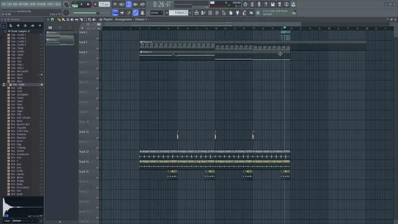Image resolution: width=398 pixels, height=224 pixels.
Task: Open the tempo tapper icon
Action: click(244, 13)
